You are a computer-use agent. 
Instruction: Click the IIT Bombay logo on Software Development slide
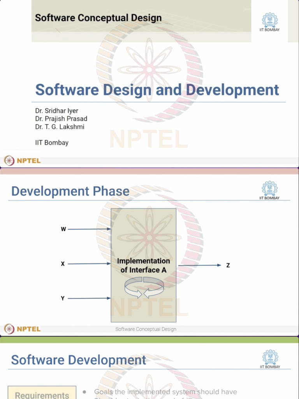270,359
